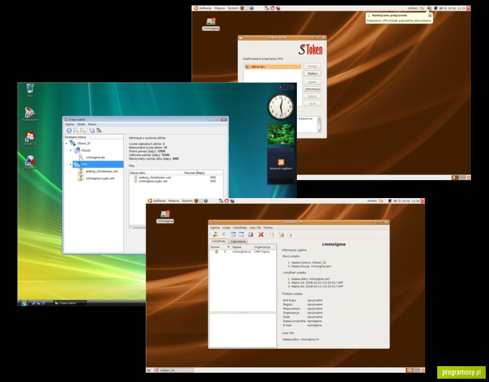Click the left scroll arrow under the Pliki file table
489x382 pixels.
coord(131,226)
